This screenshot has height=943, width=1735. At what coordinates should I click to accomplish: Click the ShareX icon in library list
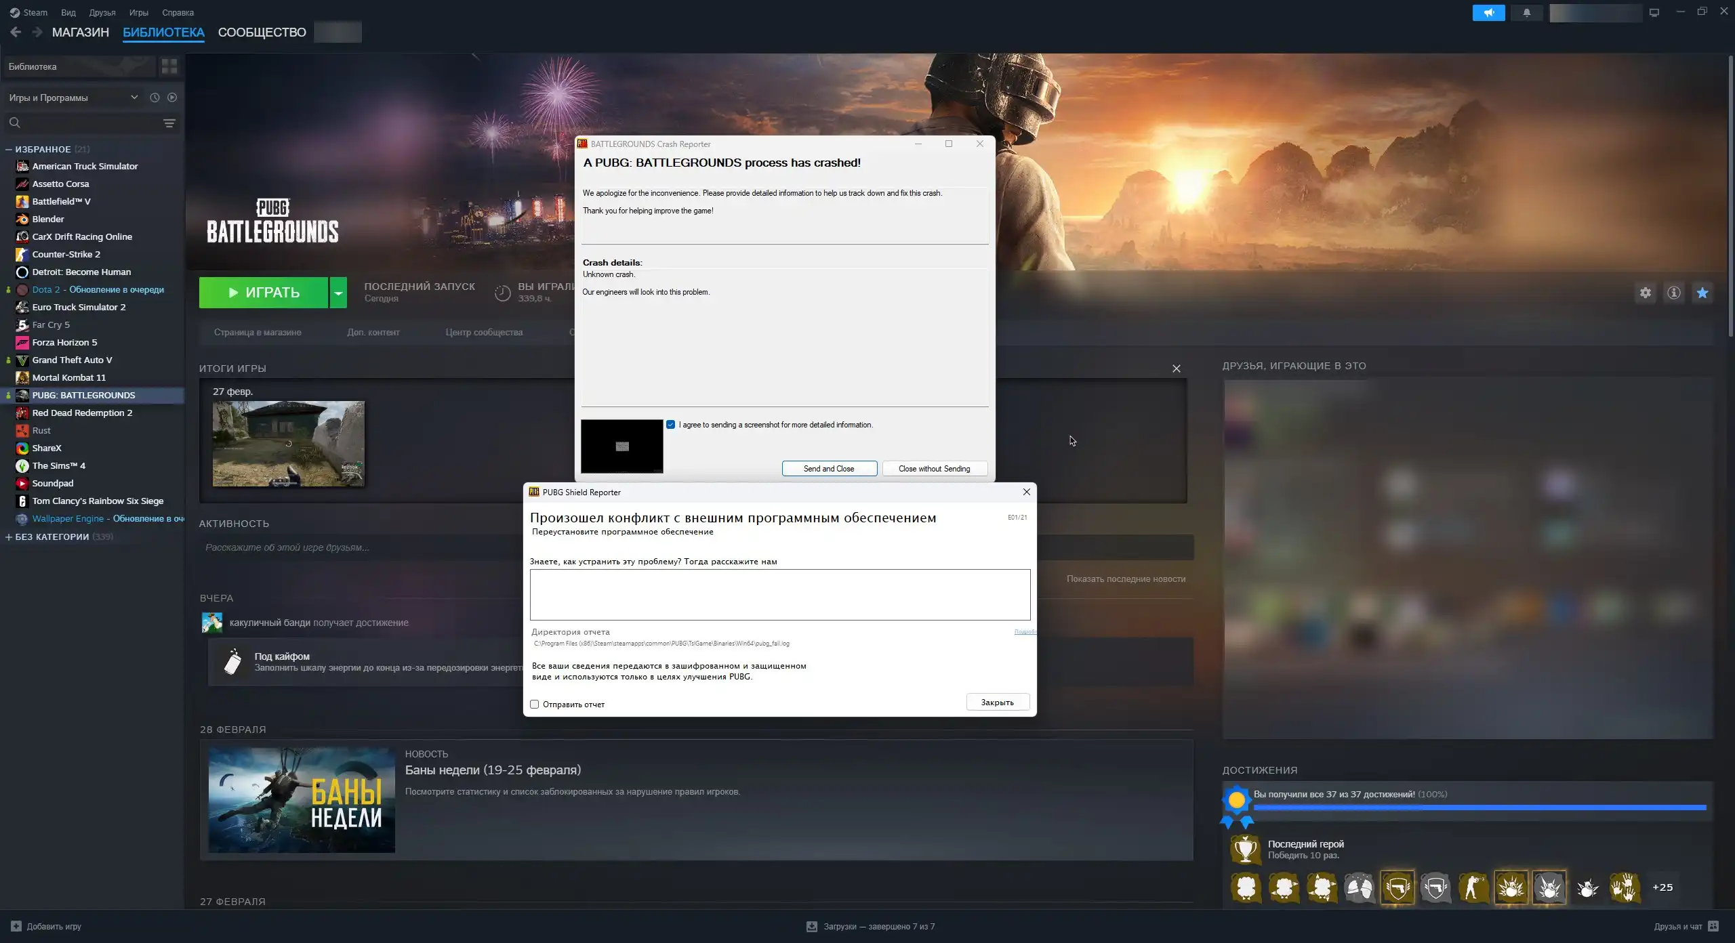22,448
